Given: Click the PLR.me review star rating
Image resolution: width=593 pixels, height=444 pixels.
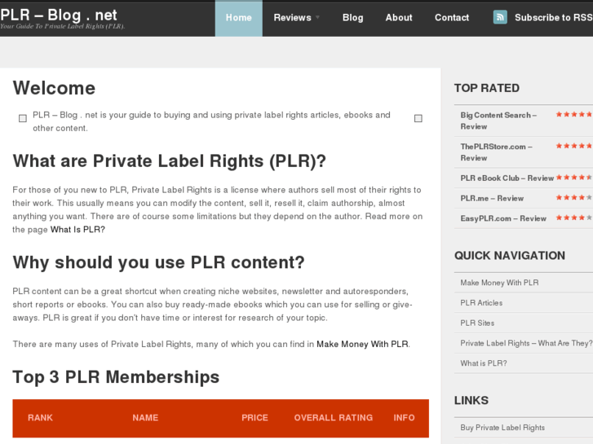Looking at the screenshot, I should click(x=574, y=197).
